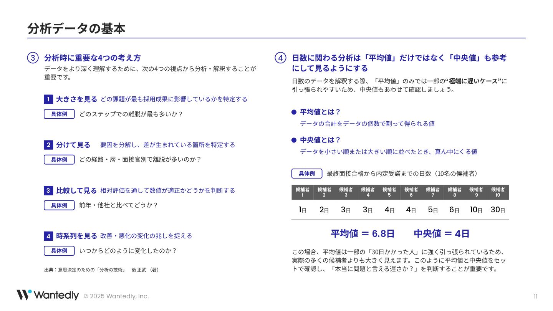Viewport: 553px width, 311px height.
Task: Click the table header 候補者 10
Action: click(498, 192)
